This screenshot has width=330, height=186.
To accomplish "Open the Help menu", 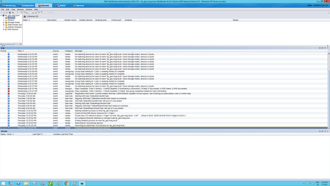I will click(x=36, y=10).
